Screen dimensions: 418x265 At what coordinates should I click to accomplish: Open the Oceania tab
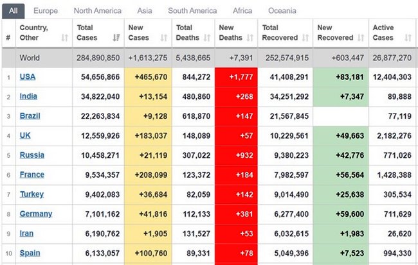click(282, 11)
